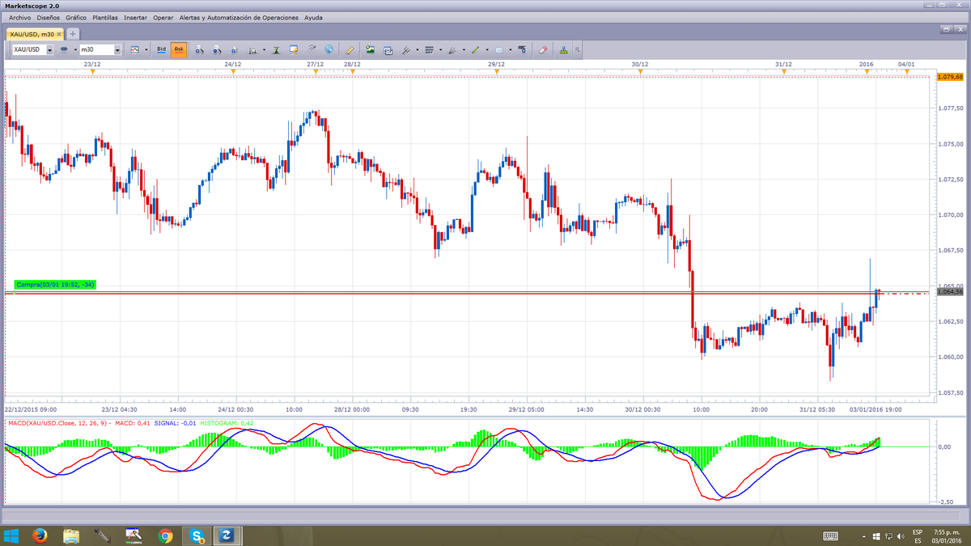This screenshot has width=971, height=546.
Task: Click the 30/12 orange date marker
Action: point(640,73)
